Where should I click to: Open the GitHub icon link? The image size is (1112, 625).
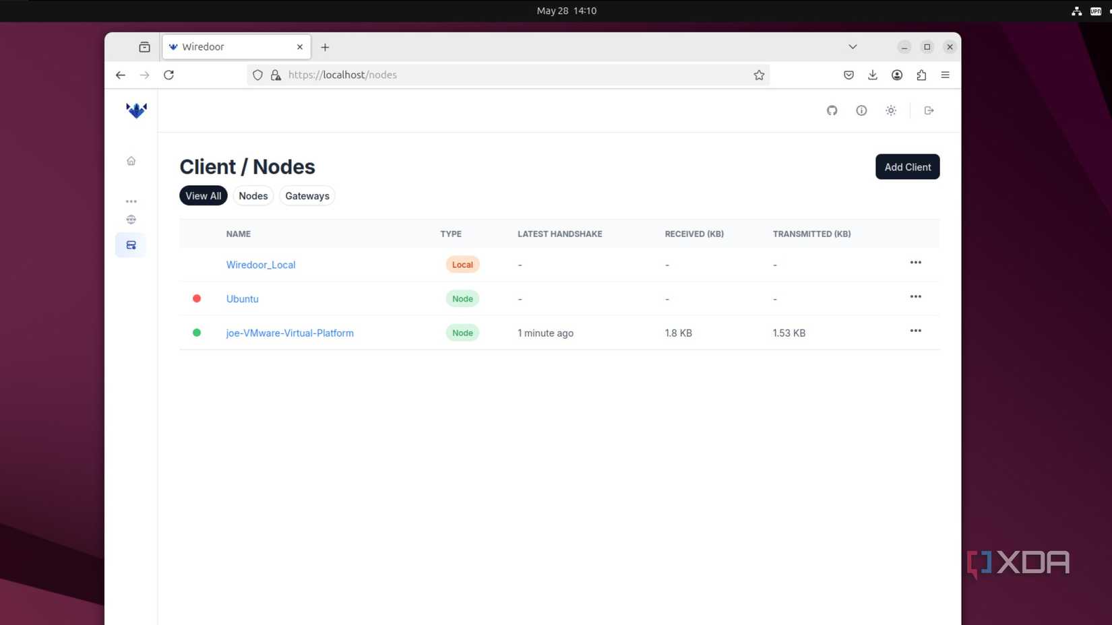click(x=832, y=110)
